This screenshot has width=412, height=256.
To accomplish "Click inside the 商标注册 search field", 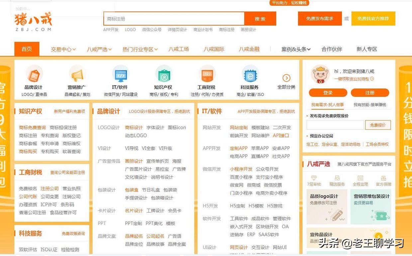I will [x=173, y=19].
